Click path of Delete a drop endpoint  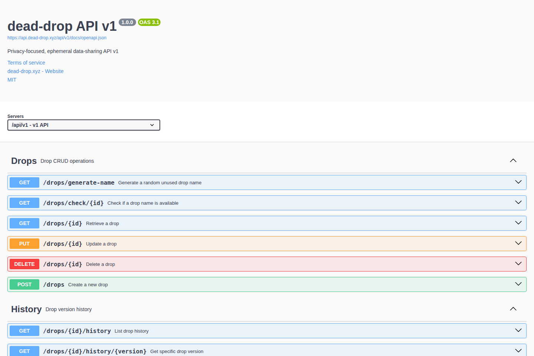pyautogui.click(x=63, y=264)
